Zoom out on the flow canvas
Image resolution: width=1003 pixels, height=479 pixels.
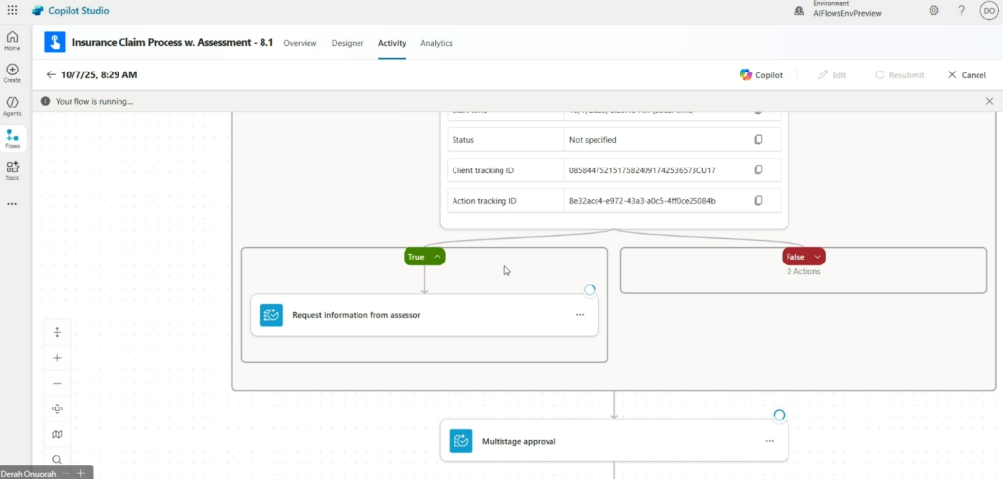[57, 384]
